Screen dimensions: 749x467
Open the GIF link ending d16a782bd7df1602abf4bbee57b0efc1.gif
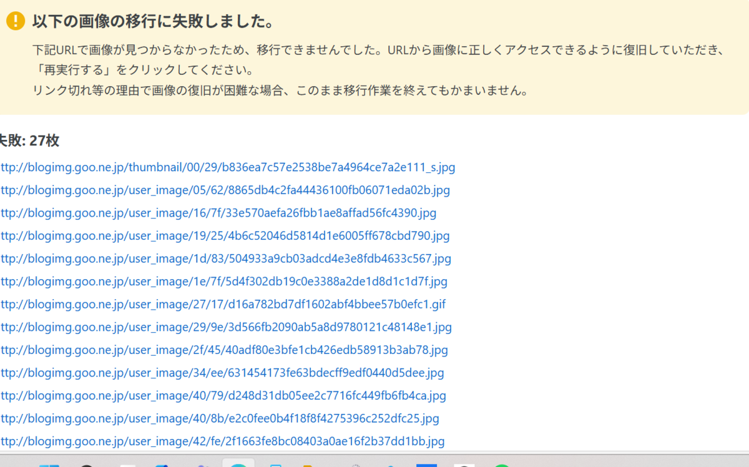223,304
